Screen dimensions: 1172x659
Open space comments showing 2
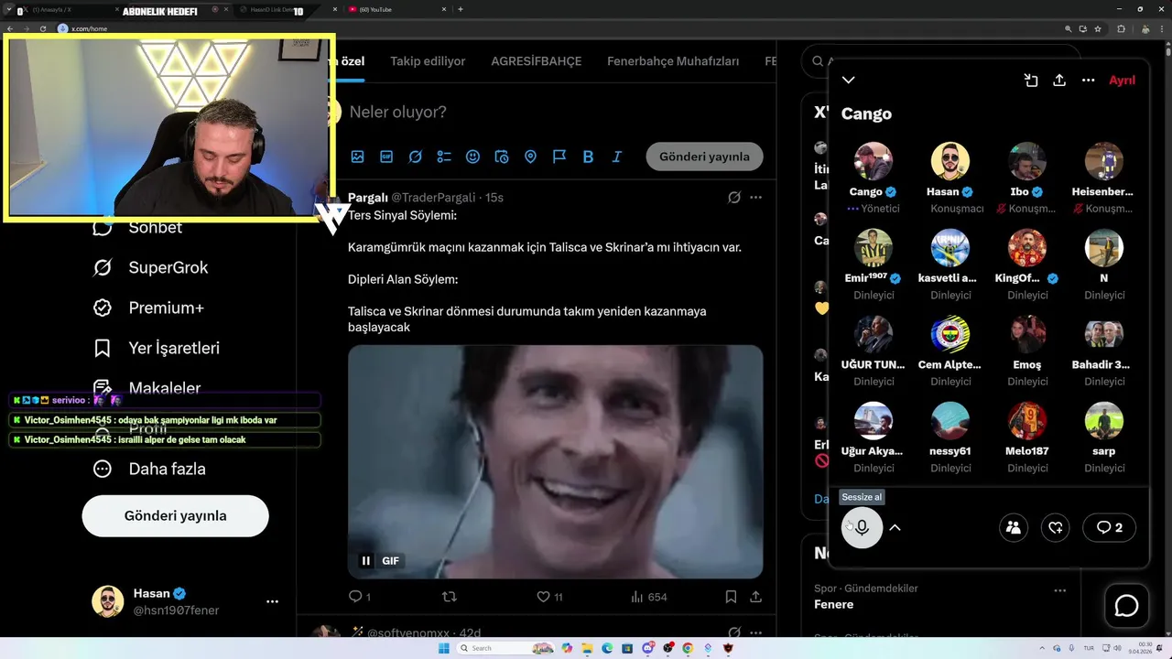pyautogui.click(x=1110, y=527)
